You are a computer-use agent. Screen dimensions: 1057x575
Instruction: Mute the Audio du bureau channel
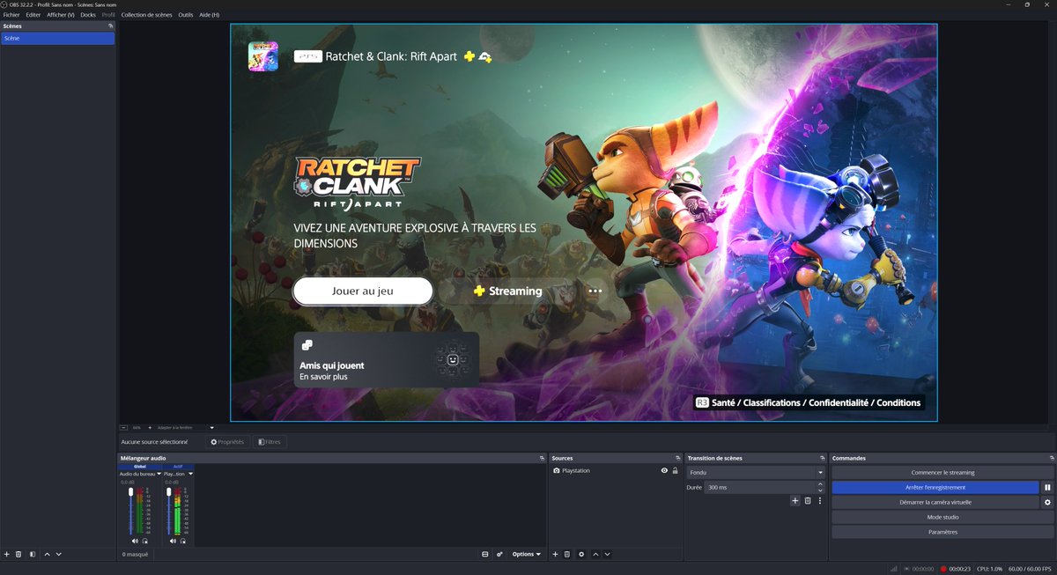135,541
